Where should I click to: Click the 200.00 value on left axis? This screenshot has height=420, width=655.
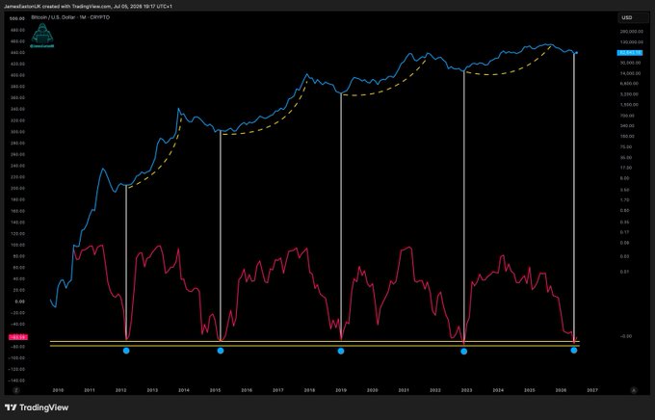18,189
